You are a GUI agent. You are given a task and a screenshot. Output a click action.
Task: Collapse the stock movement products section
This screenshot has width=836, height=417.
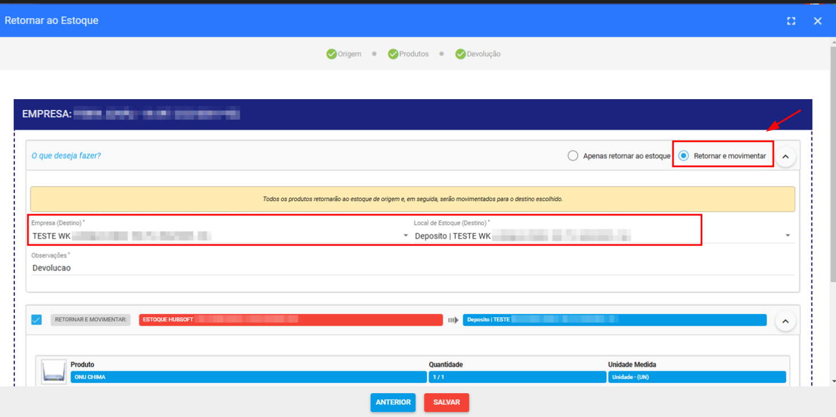pos(785,321)
